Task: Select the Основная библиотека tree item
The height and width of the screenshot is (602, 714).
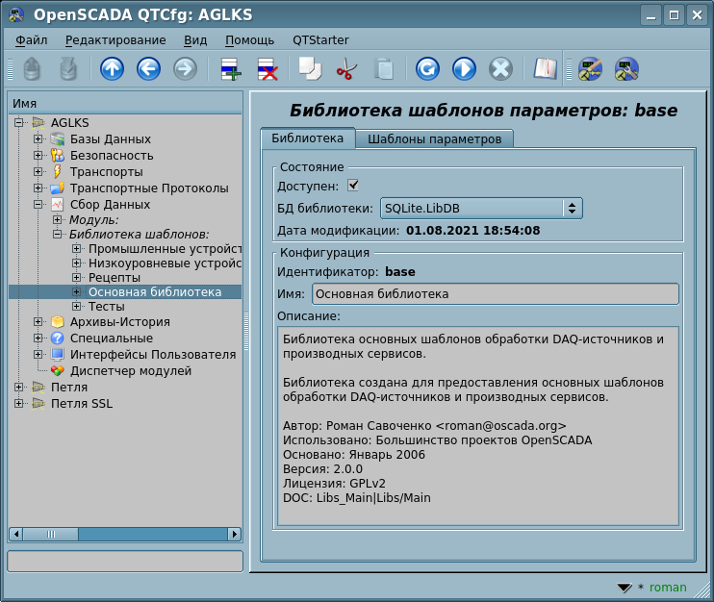Action: coord(155,292)
